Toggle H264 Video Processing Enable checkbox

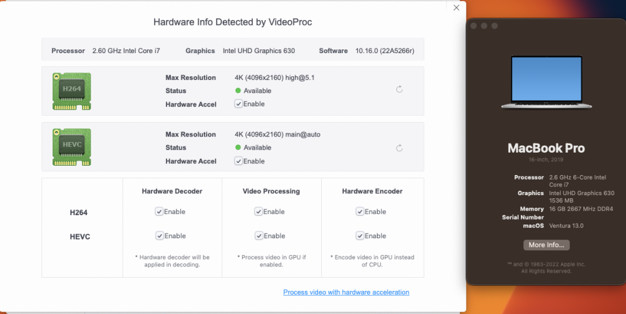(x=259, y=211)
